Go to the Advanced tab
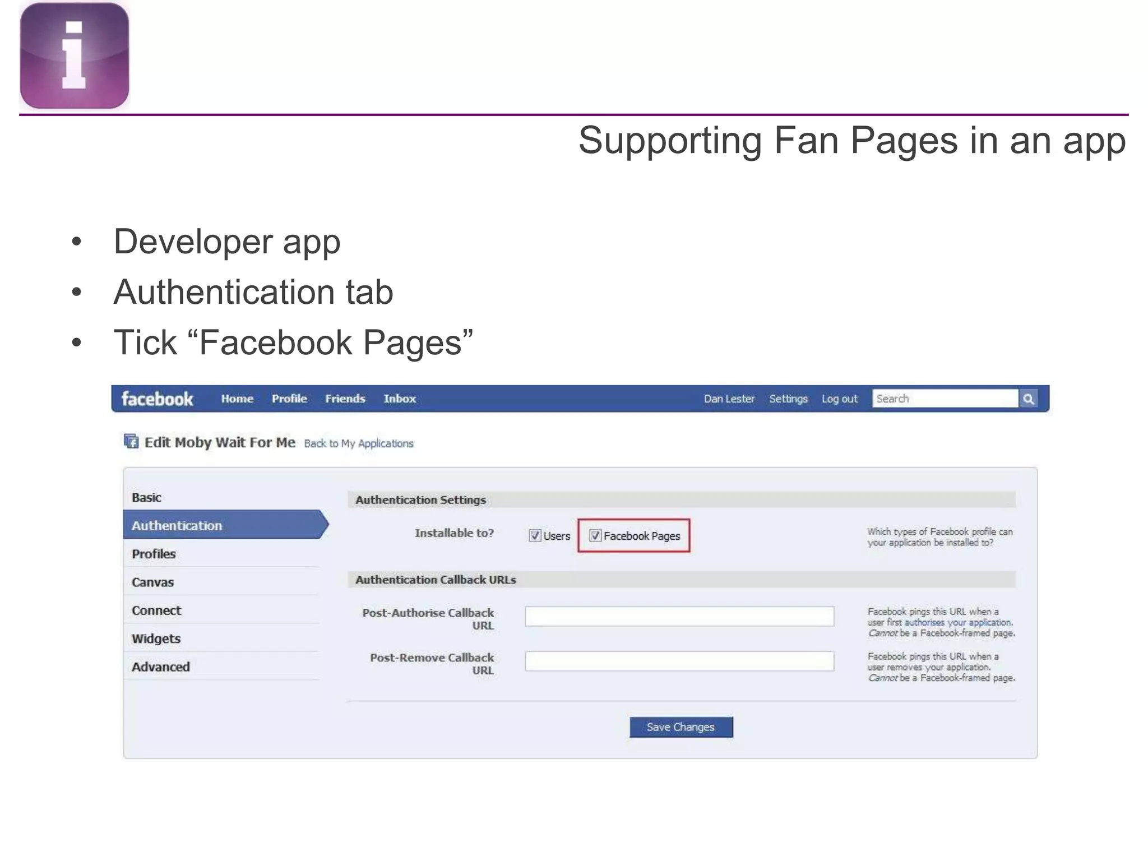The image size is (1148, 861). (x=221, y=666)
